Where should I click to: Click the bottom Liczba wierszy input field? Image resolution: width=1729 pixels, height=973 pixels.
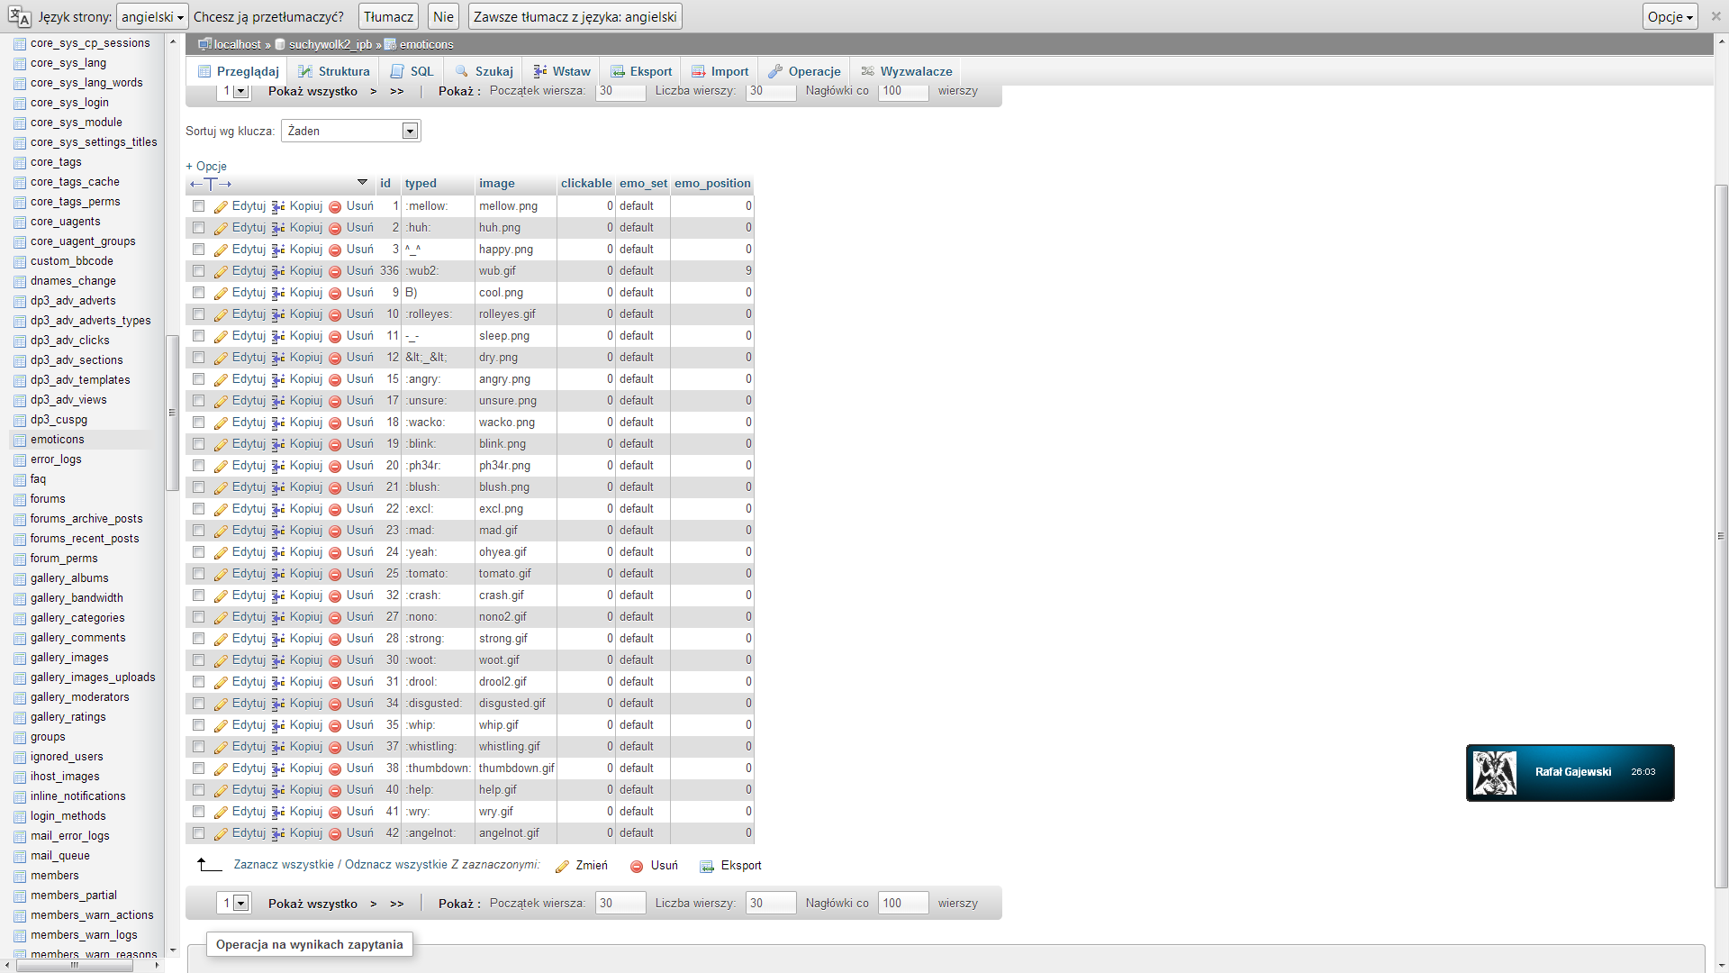point(770,903)
